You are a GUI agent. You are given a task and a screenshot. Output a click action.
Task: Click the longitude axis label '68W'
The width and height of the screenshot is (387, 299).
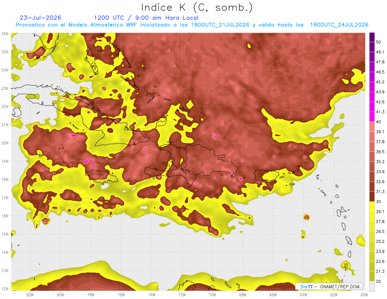point(243,294)
